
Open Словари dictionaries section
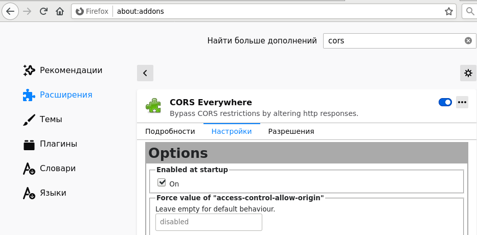49,169
